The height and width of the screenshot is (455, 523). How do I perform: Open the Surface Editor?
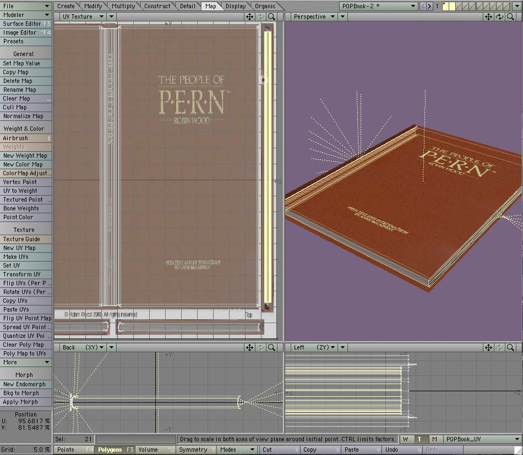tap(26, 24)
